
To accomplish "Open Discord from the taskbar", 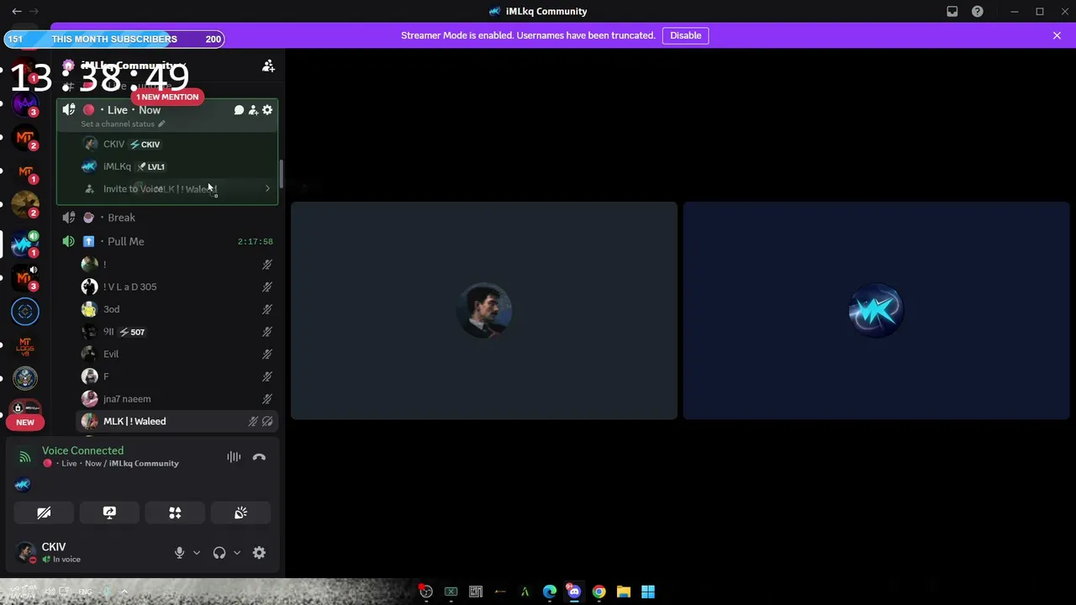I will pos(574,592).
